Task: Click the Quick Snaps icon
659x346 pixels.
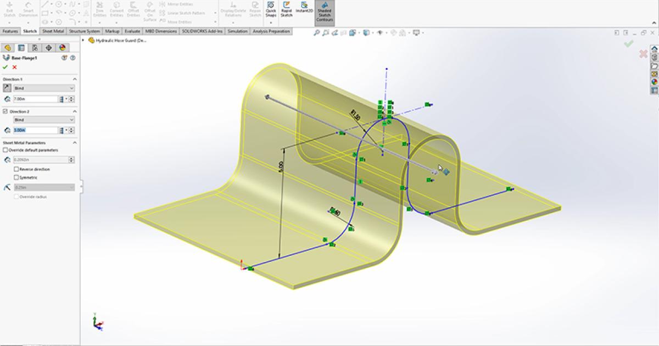Action: tap(271, 9)
